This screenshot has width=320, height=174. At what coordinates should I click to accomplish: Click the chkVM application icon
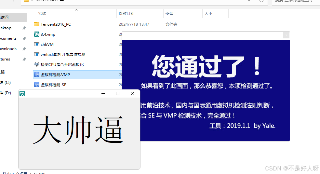coord(36,44)
